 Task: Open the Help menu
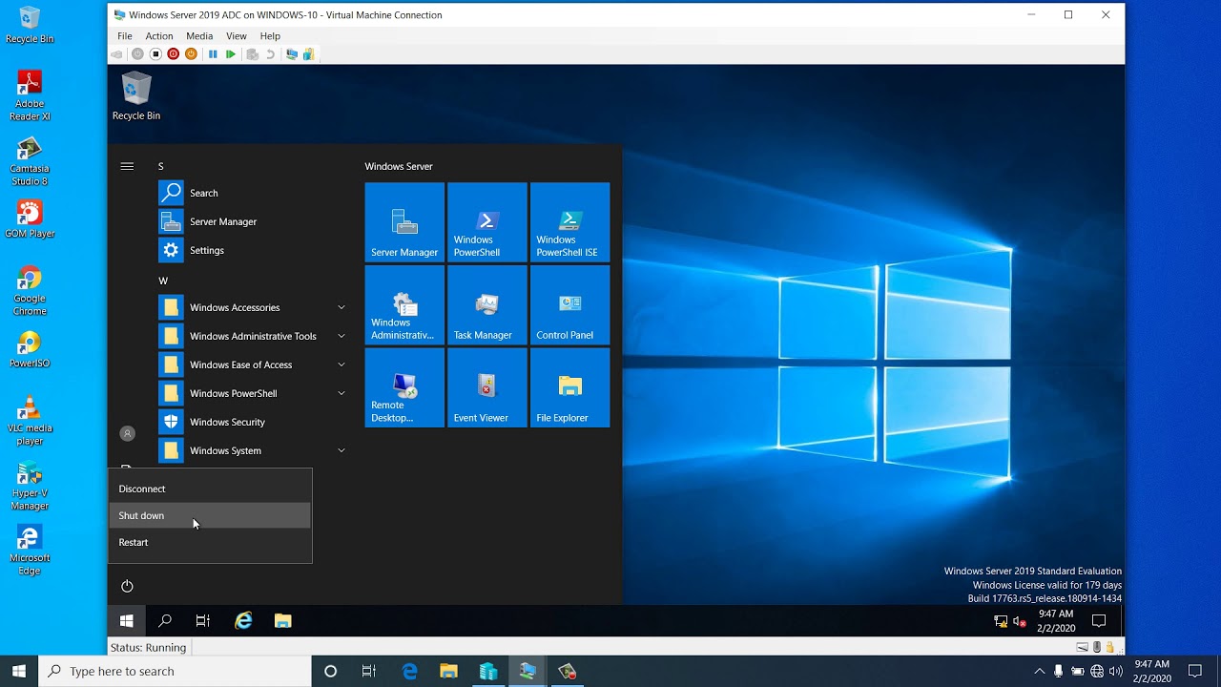tap(270, 36)
